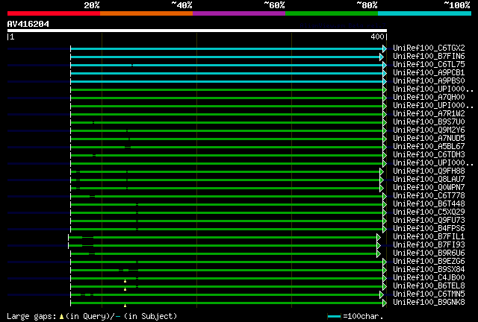Click the yellow query-gap marker under the B9GNK8 bar
Image resolution: width=478 pixels, height=322 pixels.
(125, 306)
